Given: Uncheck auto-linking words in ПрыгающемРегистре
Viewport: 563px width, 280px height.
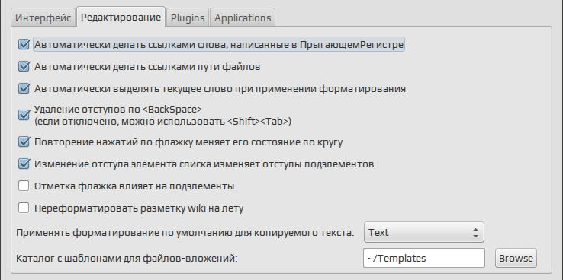Looking at the screenshot, I should pyautogui.click(x=24, y=45).
